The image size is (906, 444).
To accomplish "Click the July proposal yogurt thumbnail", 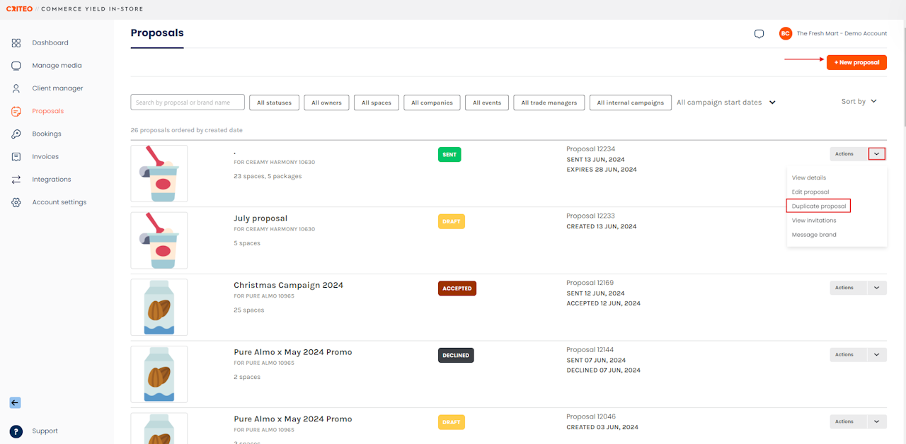I will point(159,240).
